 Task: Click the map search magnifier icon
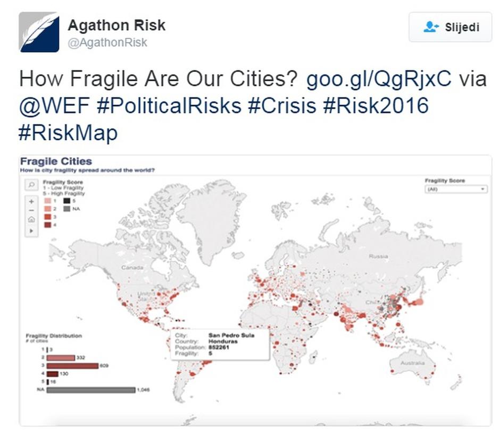(x=31, y=185)
